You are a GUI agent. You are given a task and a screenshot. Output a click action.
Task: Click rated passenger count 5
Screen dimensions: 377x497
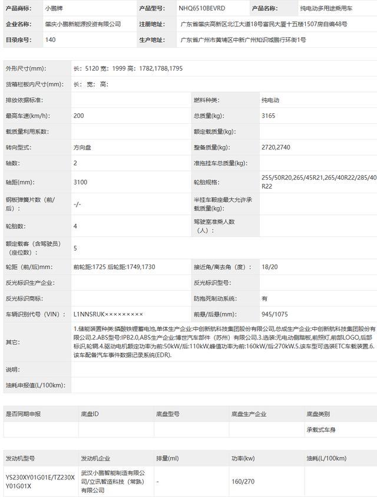coord(75,248)
